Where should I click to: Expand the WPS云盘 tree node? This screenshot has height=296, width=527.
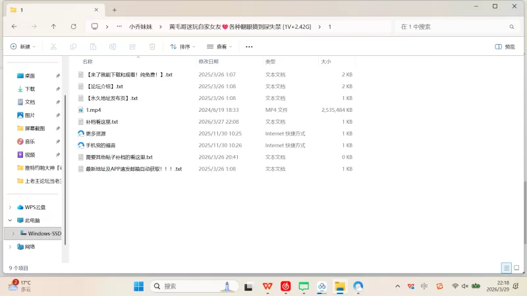[x=9, y=207]
